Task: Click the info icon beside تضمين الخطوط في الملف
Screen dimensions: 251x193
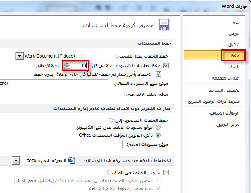Action: (109, 172)
